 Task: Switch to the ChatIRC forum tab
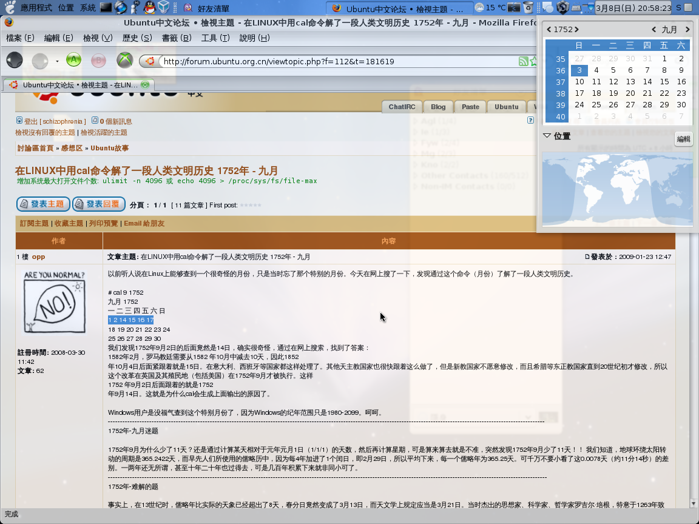coord(402,107)
